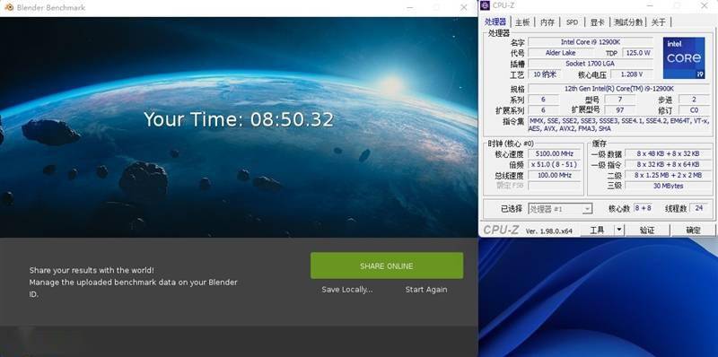
Task: Click the Your Time: 08:50.32 result text
Action: pyautogui.click(x=239, y=119)
